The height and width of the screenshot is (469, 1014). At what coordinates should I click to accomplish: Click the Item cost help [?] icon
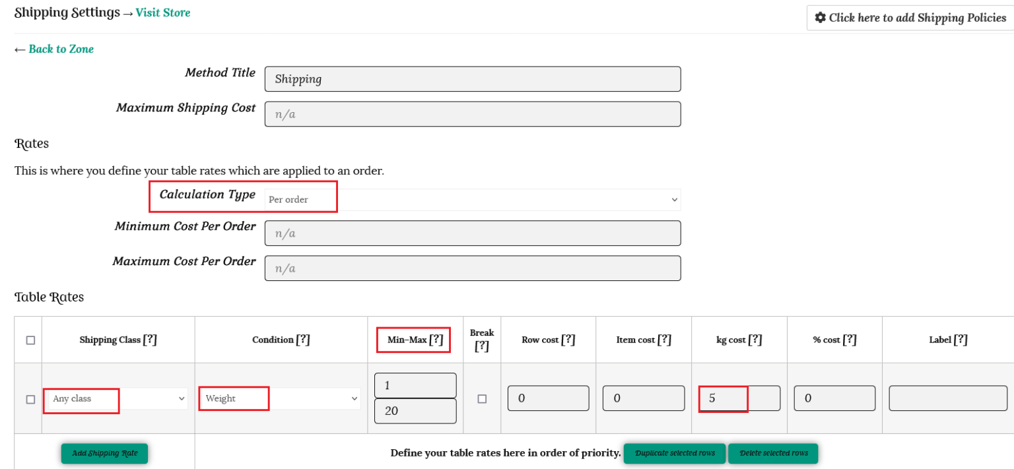coord(664,340)
